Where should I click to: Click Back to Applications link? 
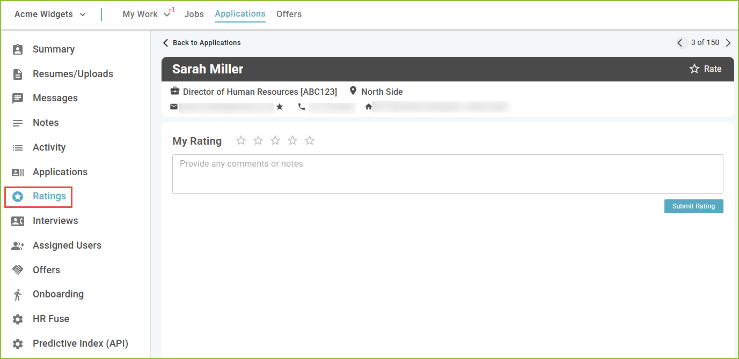pos(202,43)
